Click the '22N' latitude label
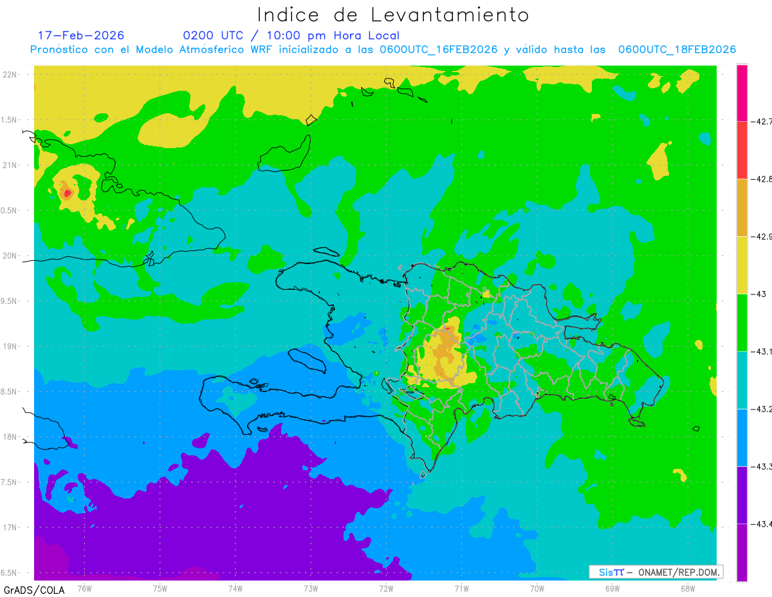This screenshot has width=772, height=597. pyautogui.click(x=10, y=74)
